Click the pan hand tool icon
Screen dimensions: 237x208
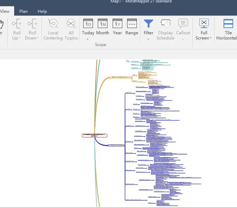point(1,24)
